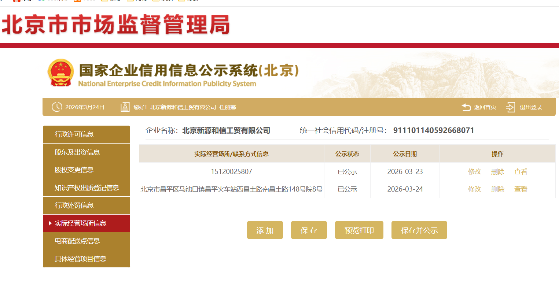Select the 北京市昌平区马池口镇 address cell
The image size is (559, 293).
click(232, 189)
